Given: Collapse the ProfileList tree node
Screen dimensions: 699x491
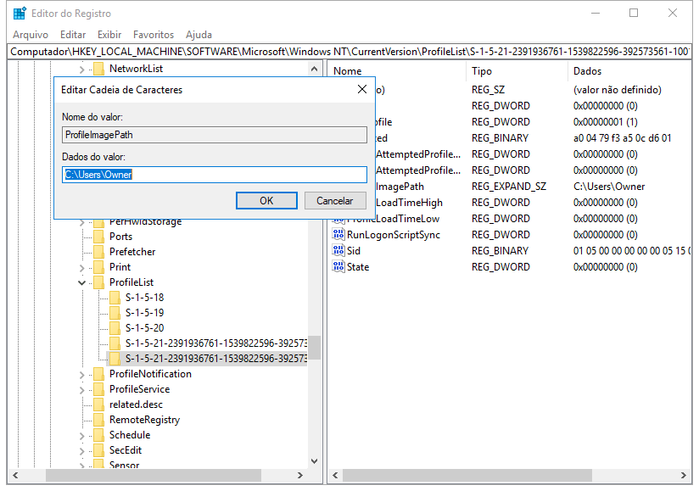Looking at the screenshot, I should coord(82,282).
